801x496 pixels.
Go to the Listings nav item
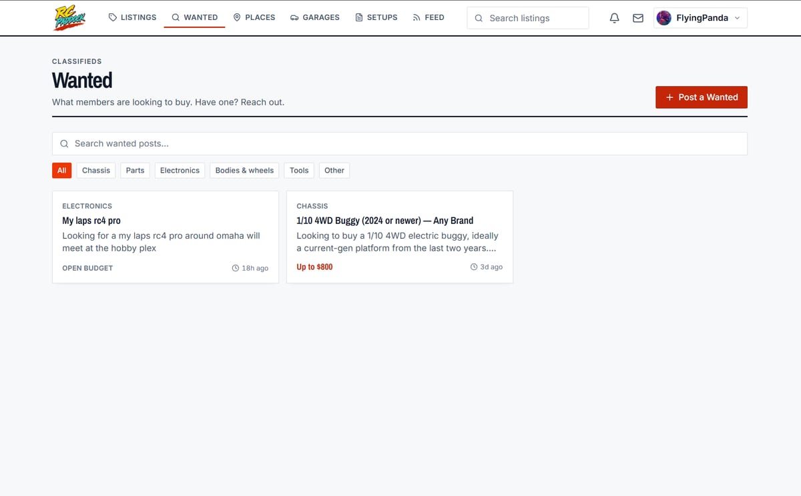click(132, 17)
